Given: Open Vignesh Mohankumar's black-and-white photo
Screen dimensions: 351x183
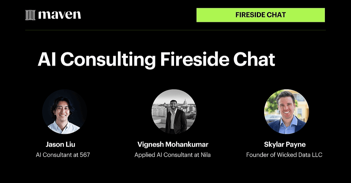Looking at the screenshot, I should point(174,112).
